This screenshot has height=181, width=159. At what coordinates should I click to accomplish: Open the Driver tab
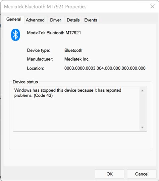(x=56, y=20)
